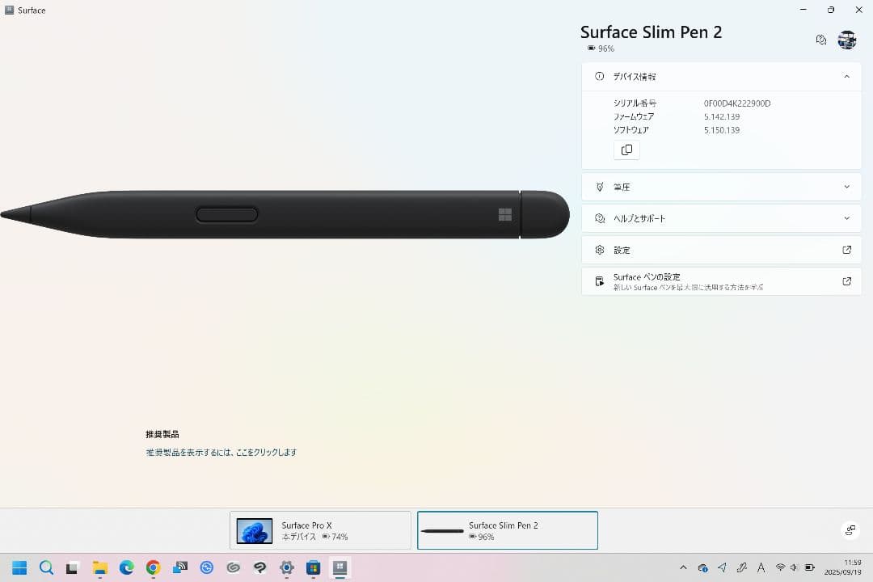Click the ヘルプとサポート help icon

pyautogui.click(x=599, y=217)
